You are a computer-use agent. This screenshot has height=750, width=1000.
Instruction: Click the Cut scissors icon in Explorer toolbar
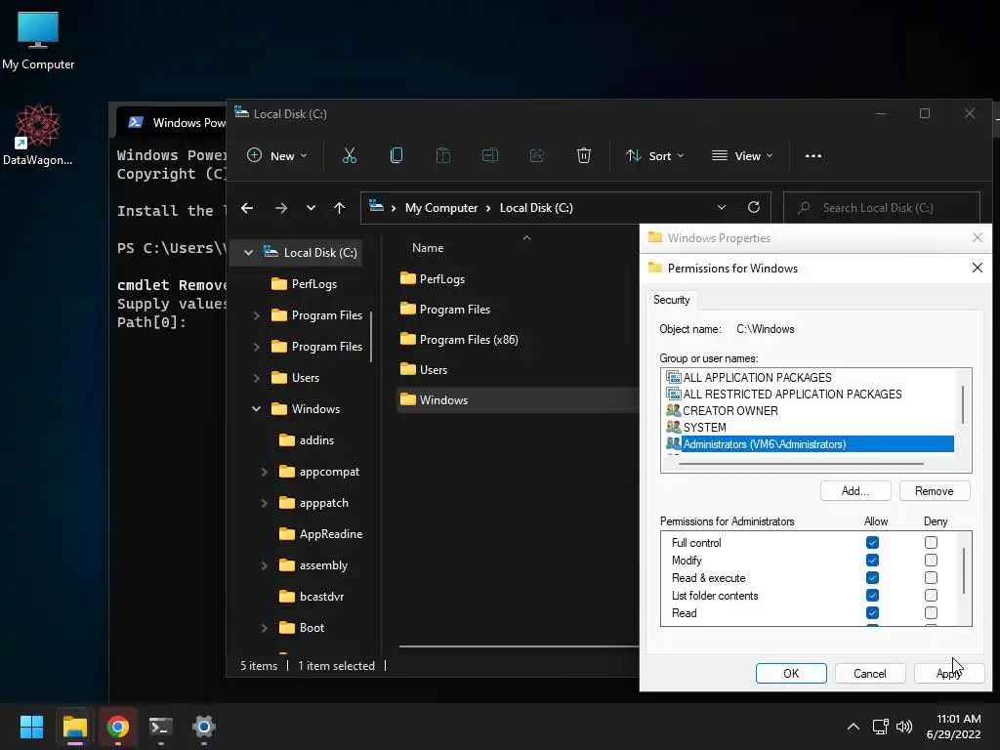[349, 155]
